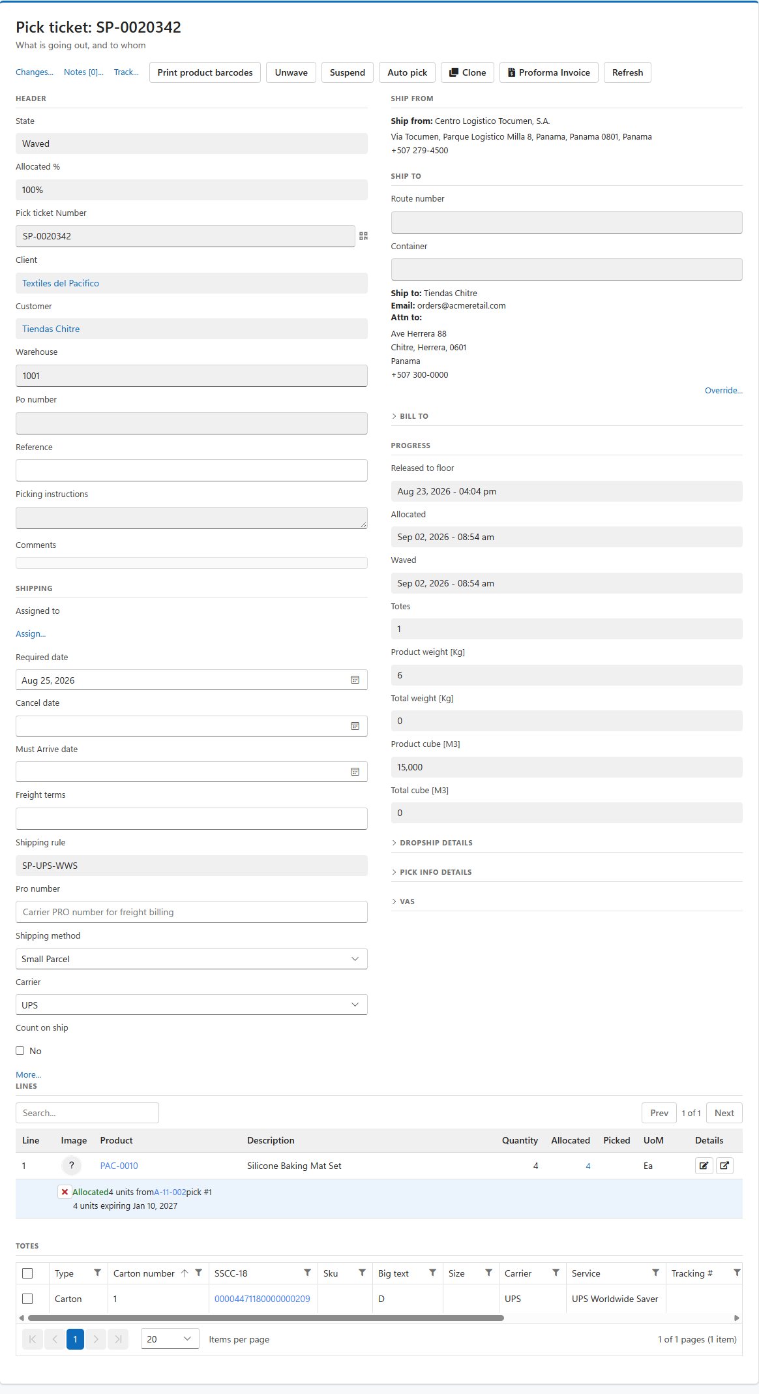This screenshot has height=1394, width=759.
Task: Generate the Proforma Invoice
Action: [549, 72]
